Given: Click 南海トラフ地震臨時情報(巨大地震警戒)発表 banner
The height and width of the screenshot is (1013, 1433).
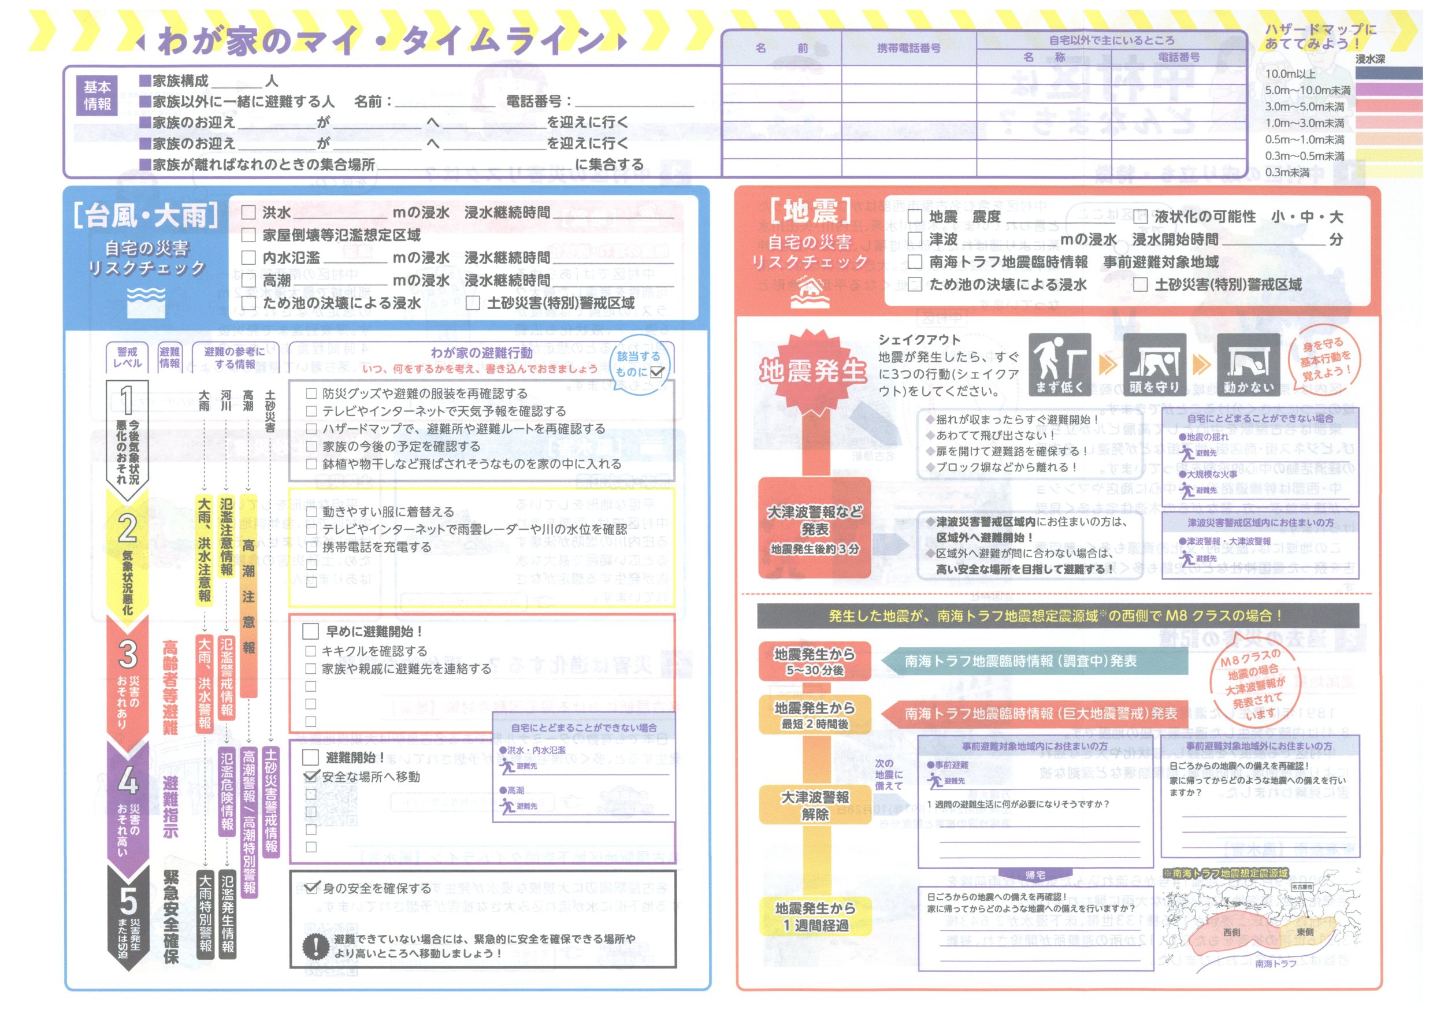Looking at the screenshot, I should (x=1034, y=714).
